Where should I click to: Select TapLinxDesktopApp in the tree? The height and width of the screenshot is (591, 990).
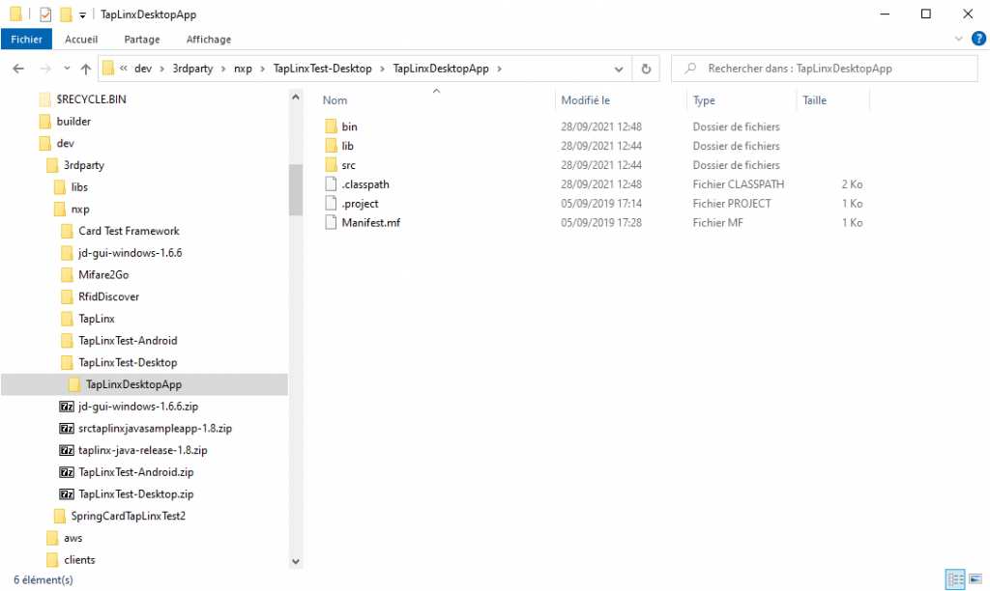133,384
